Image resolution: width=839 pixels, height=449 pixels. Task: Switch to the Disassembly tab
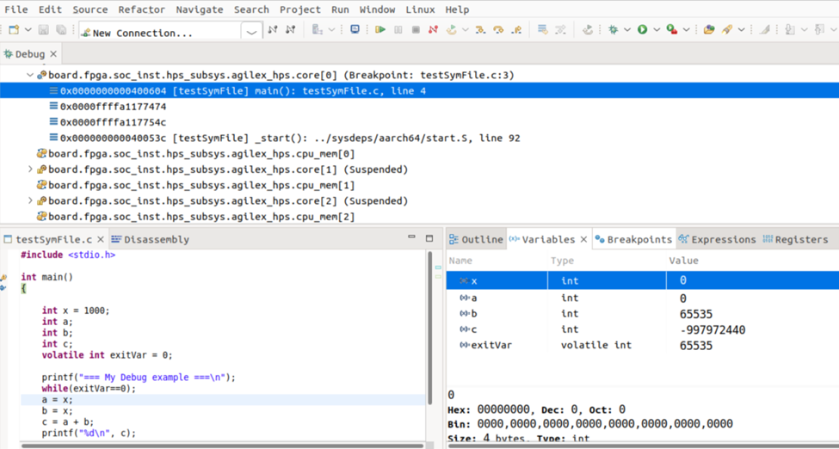(x=155, y=240)
